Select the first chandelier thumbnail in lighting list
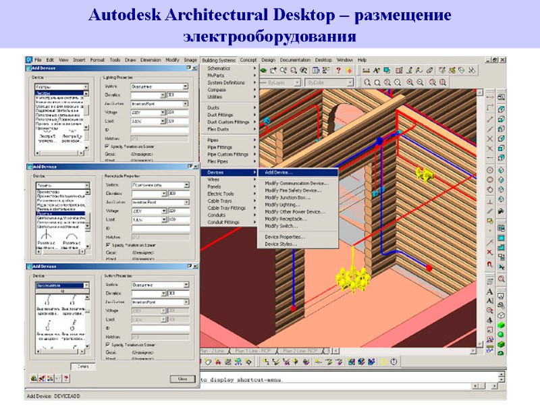540x405 pixels. 47,136
